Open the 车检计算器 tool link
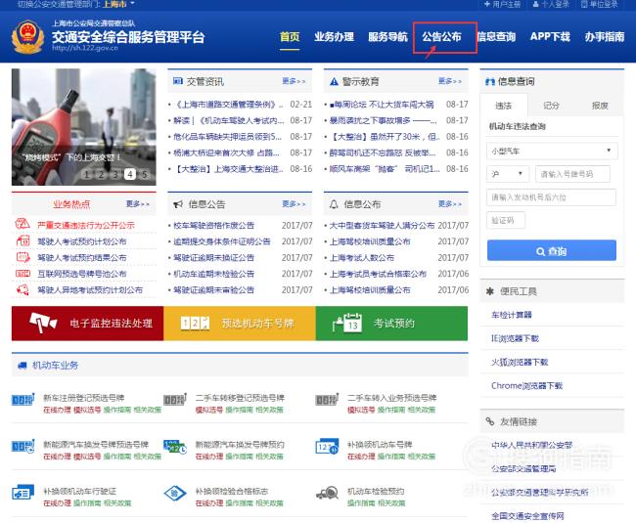This screenshot has width=636, height=523. tap(511, 315)
